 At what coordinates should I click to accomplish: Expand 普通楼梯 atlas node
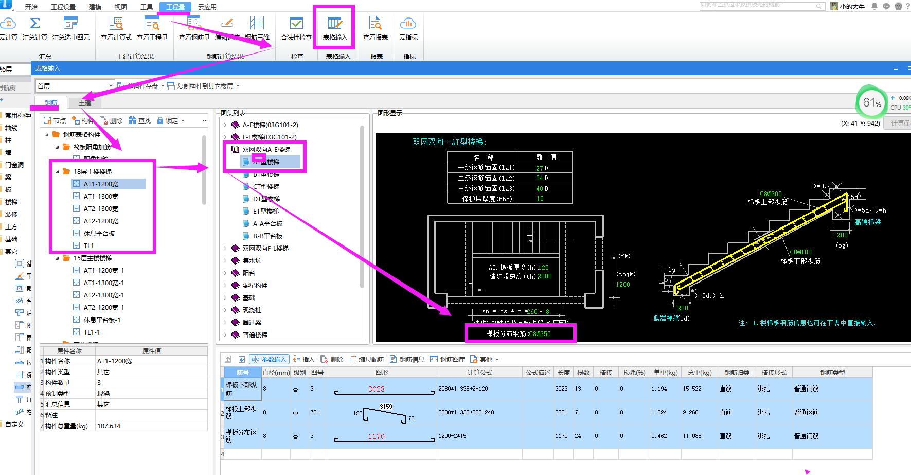pos(225,335)
